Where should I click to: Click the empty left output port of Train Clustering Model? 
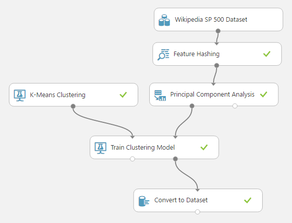[x=133, y=159]
